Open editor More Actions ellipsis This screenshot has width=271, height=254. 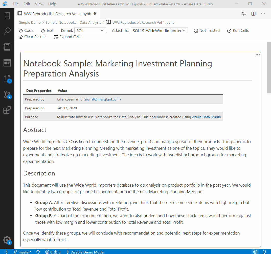(x=263, y=14)
